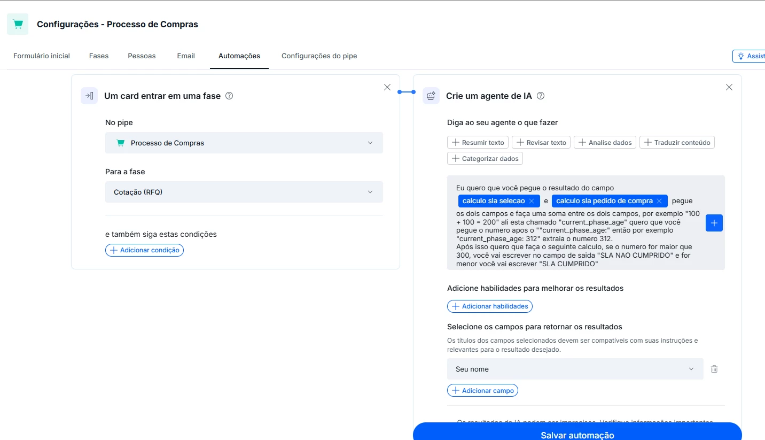Close the "Crie um agente de IA" panel

click(x=729, y=87)
